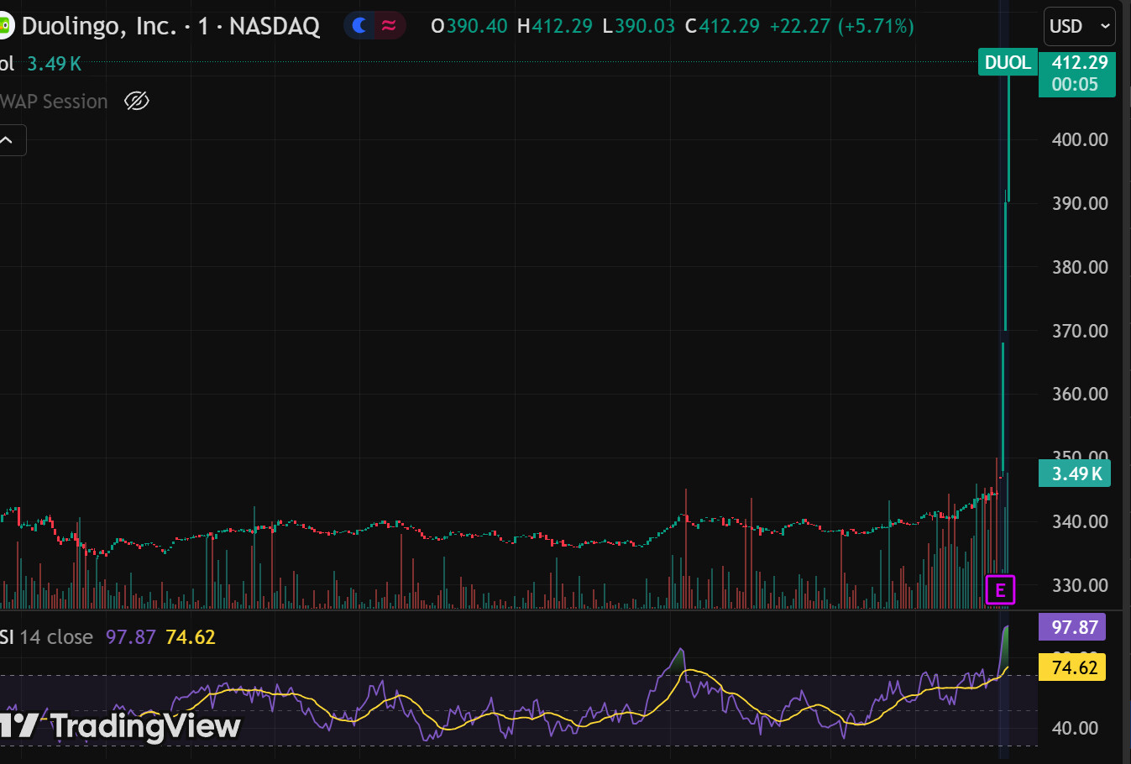Open Duolingo, Inc. symbol search title
Viewport: 1131px width, 764px height.
99,27
